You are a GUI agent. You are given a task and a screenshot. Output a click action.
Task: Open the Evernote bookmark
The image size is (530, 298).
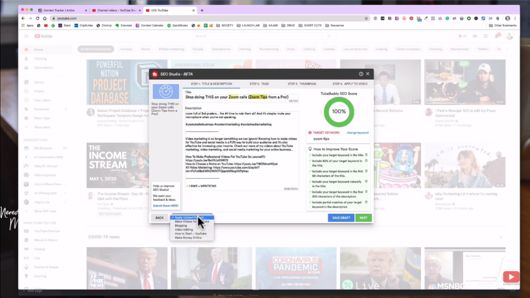(124, 25)
